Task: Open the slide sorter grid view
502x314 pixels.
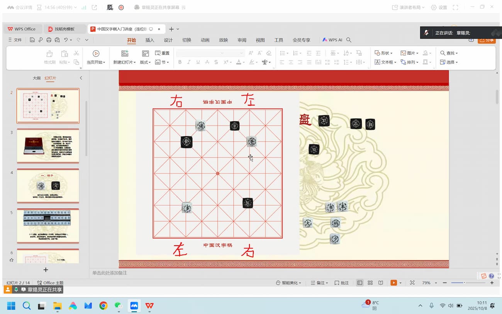Action: (x=370, y=283)
